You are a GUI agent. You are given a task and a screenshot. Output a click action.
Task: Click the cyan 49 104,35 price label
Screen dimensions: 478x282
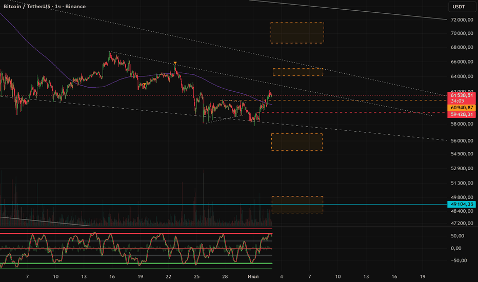[x=461, y=204]
